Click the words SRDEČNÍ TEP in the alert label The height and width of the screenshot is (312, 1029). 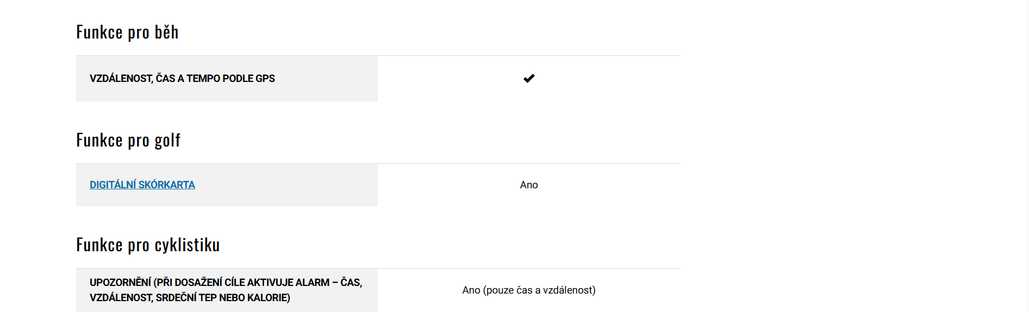pos(186,298)
